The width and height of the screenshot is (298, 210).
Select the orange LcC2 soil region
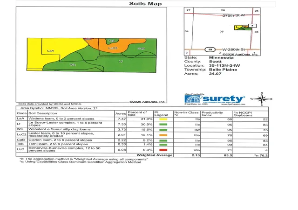pos(113,48)
